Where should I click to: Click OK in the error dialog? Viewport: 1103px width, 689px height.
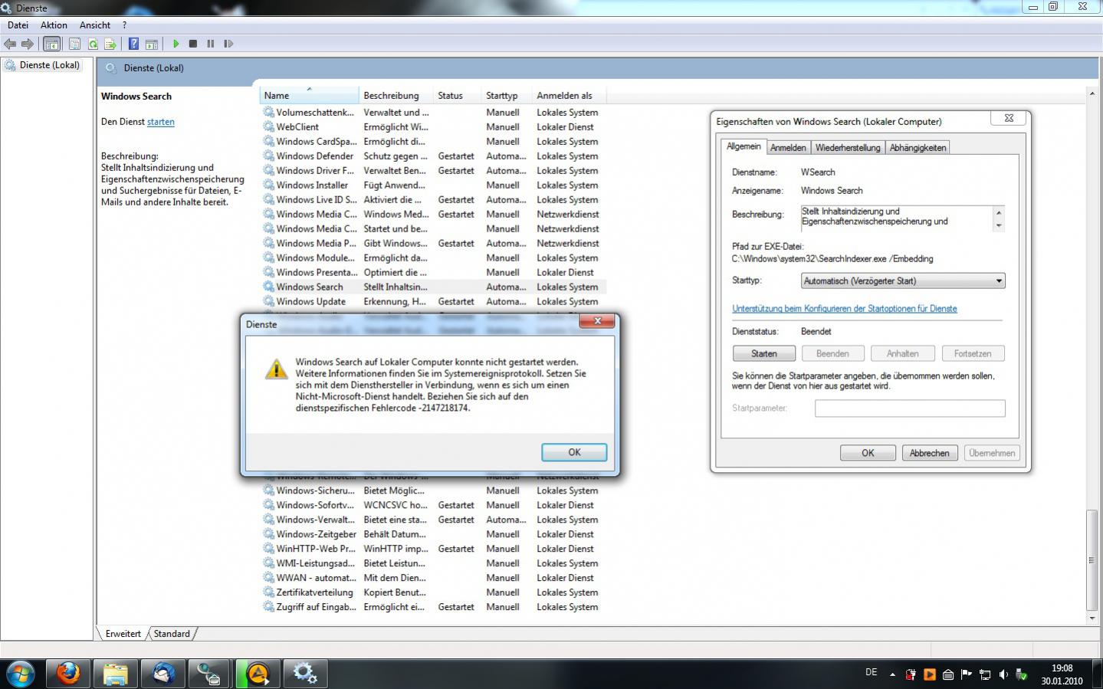pos(574,452)
